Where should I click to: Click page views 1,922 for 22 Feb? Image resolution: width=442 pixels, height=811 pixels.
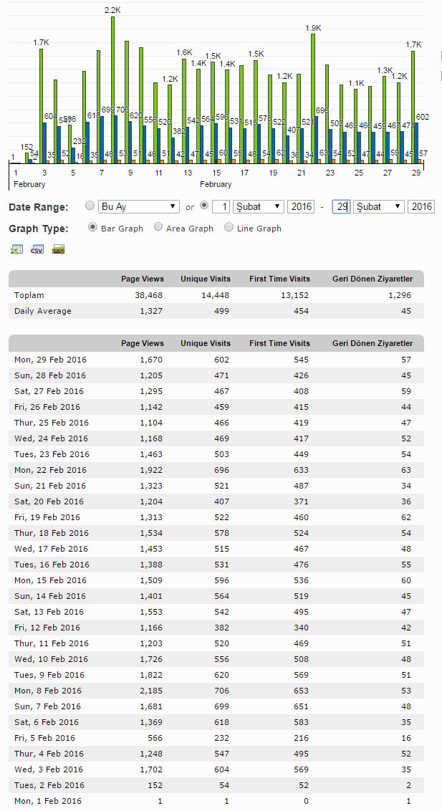151,470
